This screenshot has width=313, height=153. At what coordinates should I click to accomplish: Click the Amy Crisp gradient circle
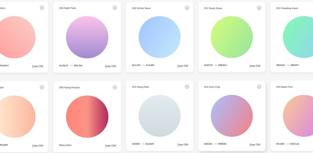(232, 116)
